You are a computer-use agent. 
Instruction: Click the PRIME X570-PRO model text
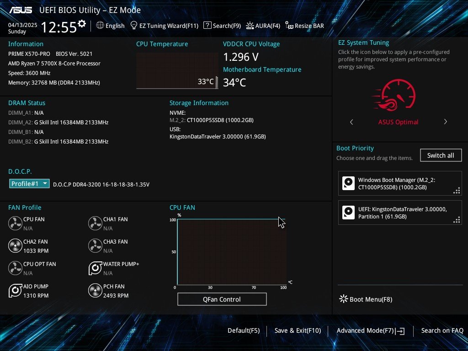coord(29,54)
